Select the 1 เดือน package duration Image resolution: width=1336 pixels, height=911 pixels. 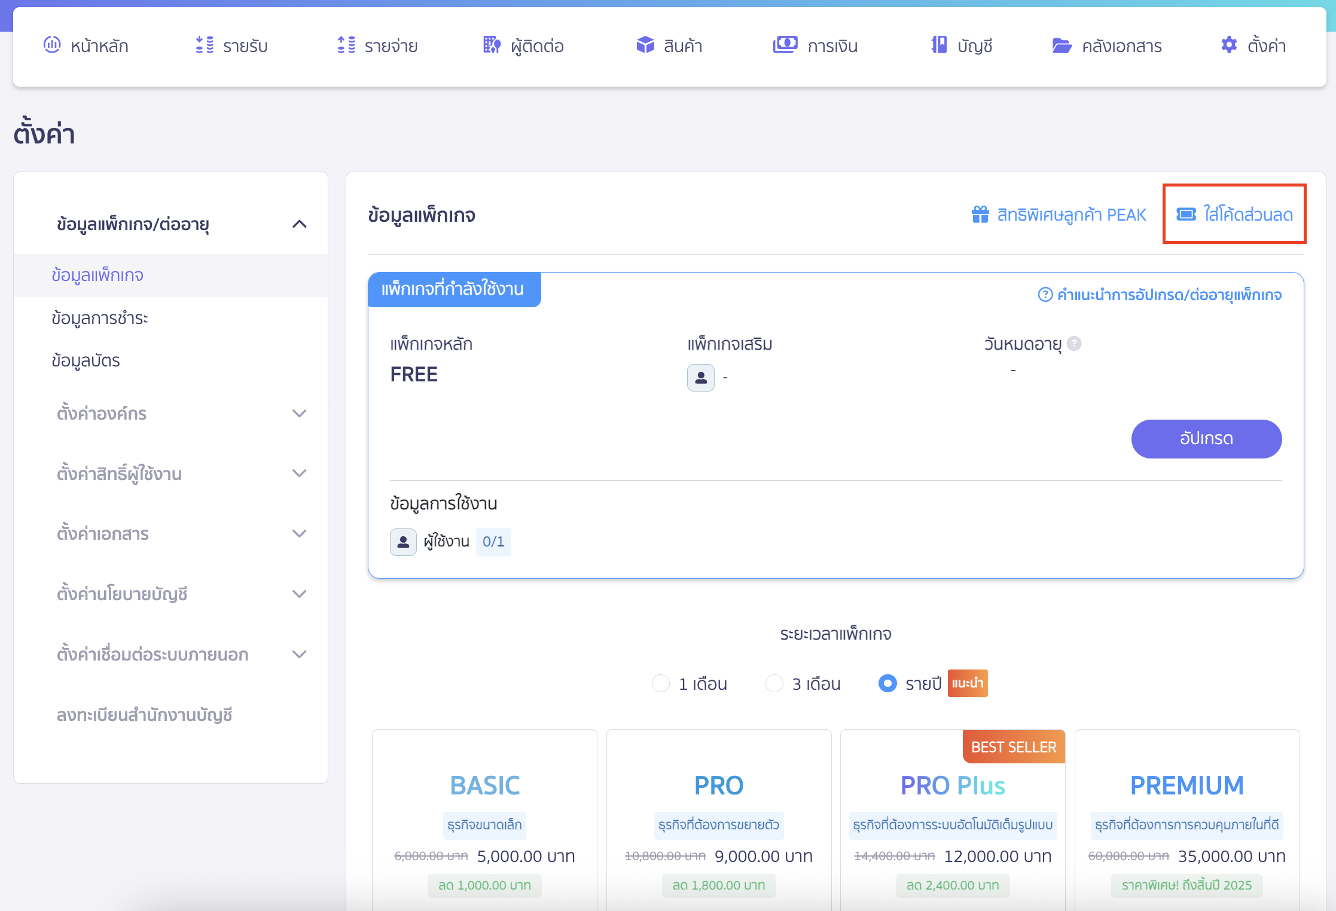pyautogui.click(x=661, y=683)
